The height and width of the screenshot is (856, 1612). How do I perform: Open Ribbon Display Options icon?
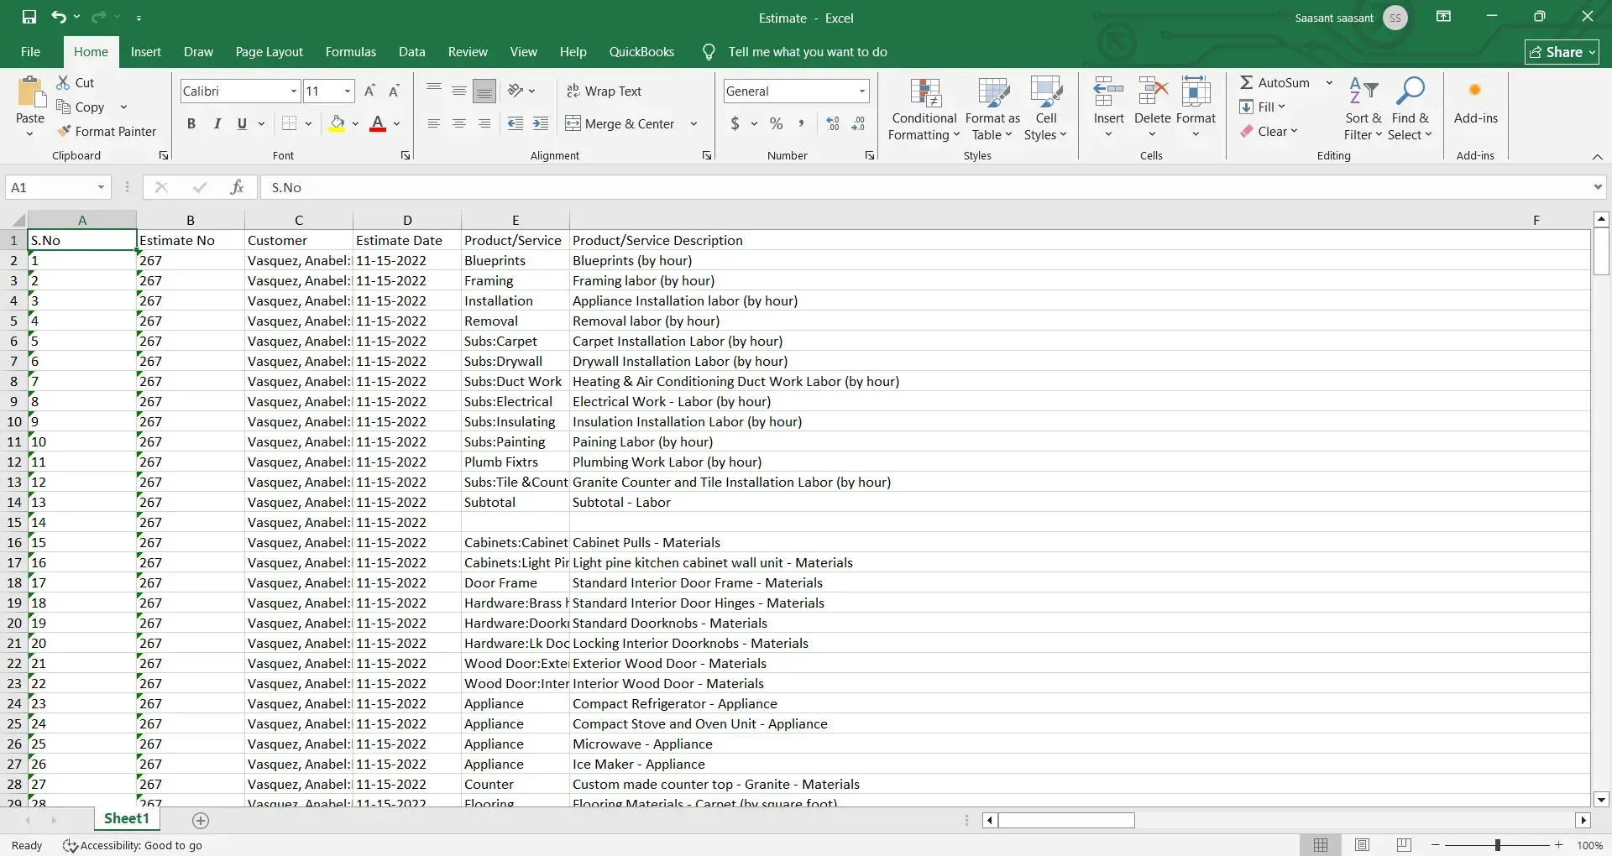[1444, 17]
